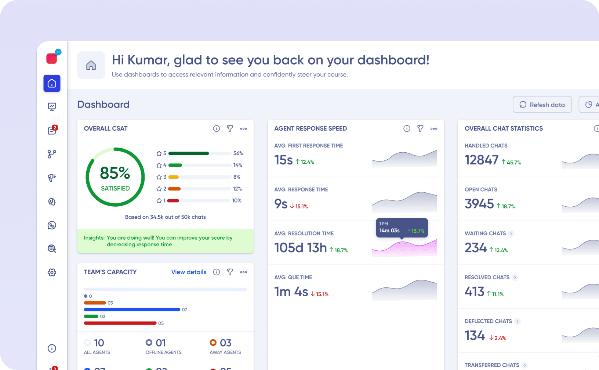Click the Refesh data button
599x370 pixels.
click(x=542, y=104)
